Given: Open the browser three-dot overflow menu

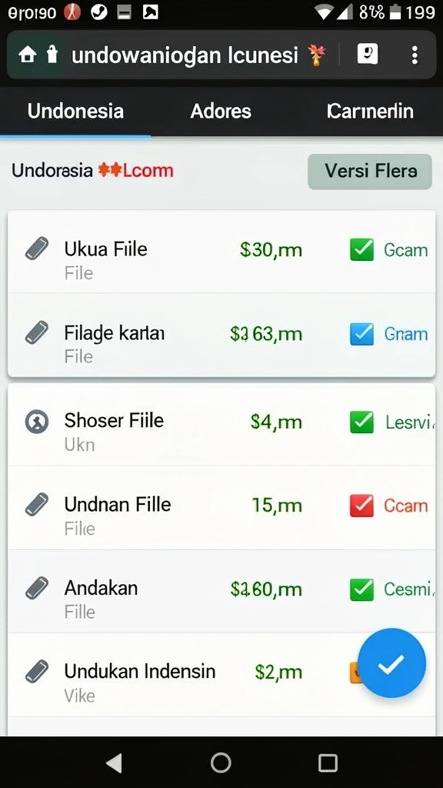Looking at the screenshot, I should pos(415,55).
